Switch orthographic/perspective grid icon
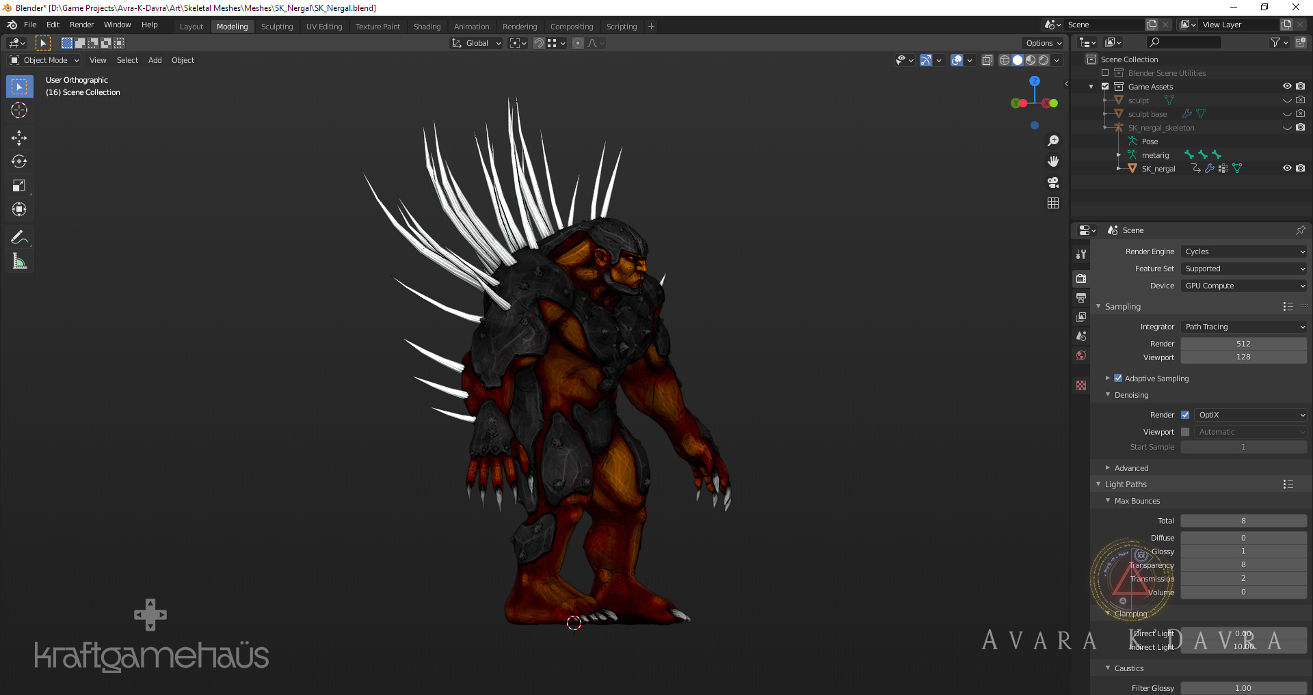 click(x=1053, y=203)
